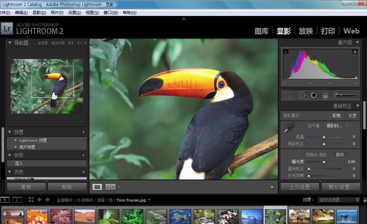This screenshot has height=224, width=367.
Task: Add a new preset with plus icon
Action: (83, 132)
